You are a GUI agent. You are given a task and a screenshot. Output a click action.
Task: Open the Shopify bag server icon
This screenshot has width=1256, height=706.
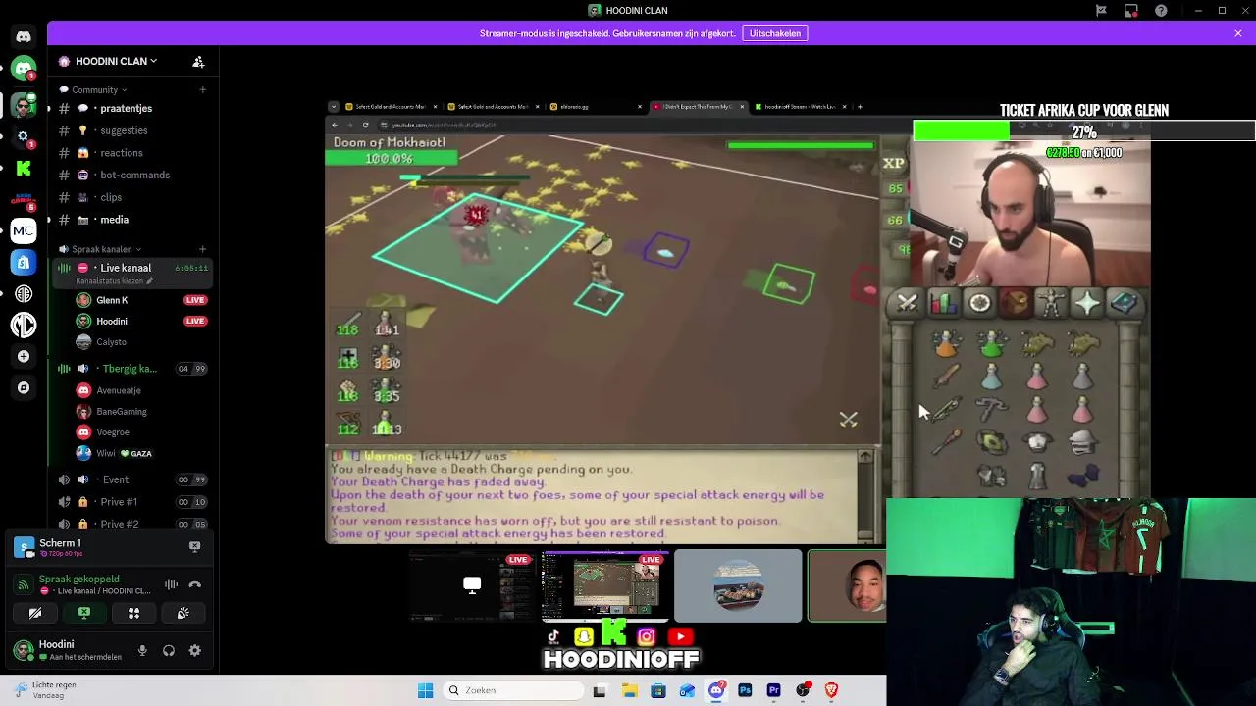(24, 262)
